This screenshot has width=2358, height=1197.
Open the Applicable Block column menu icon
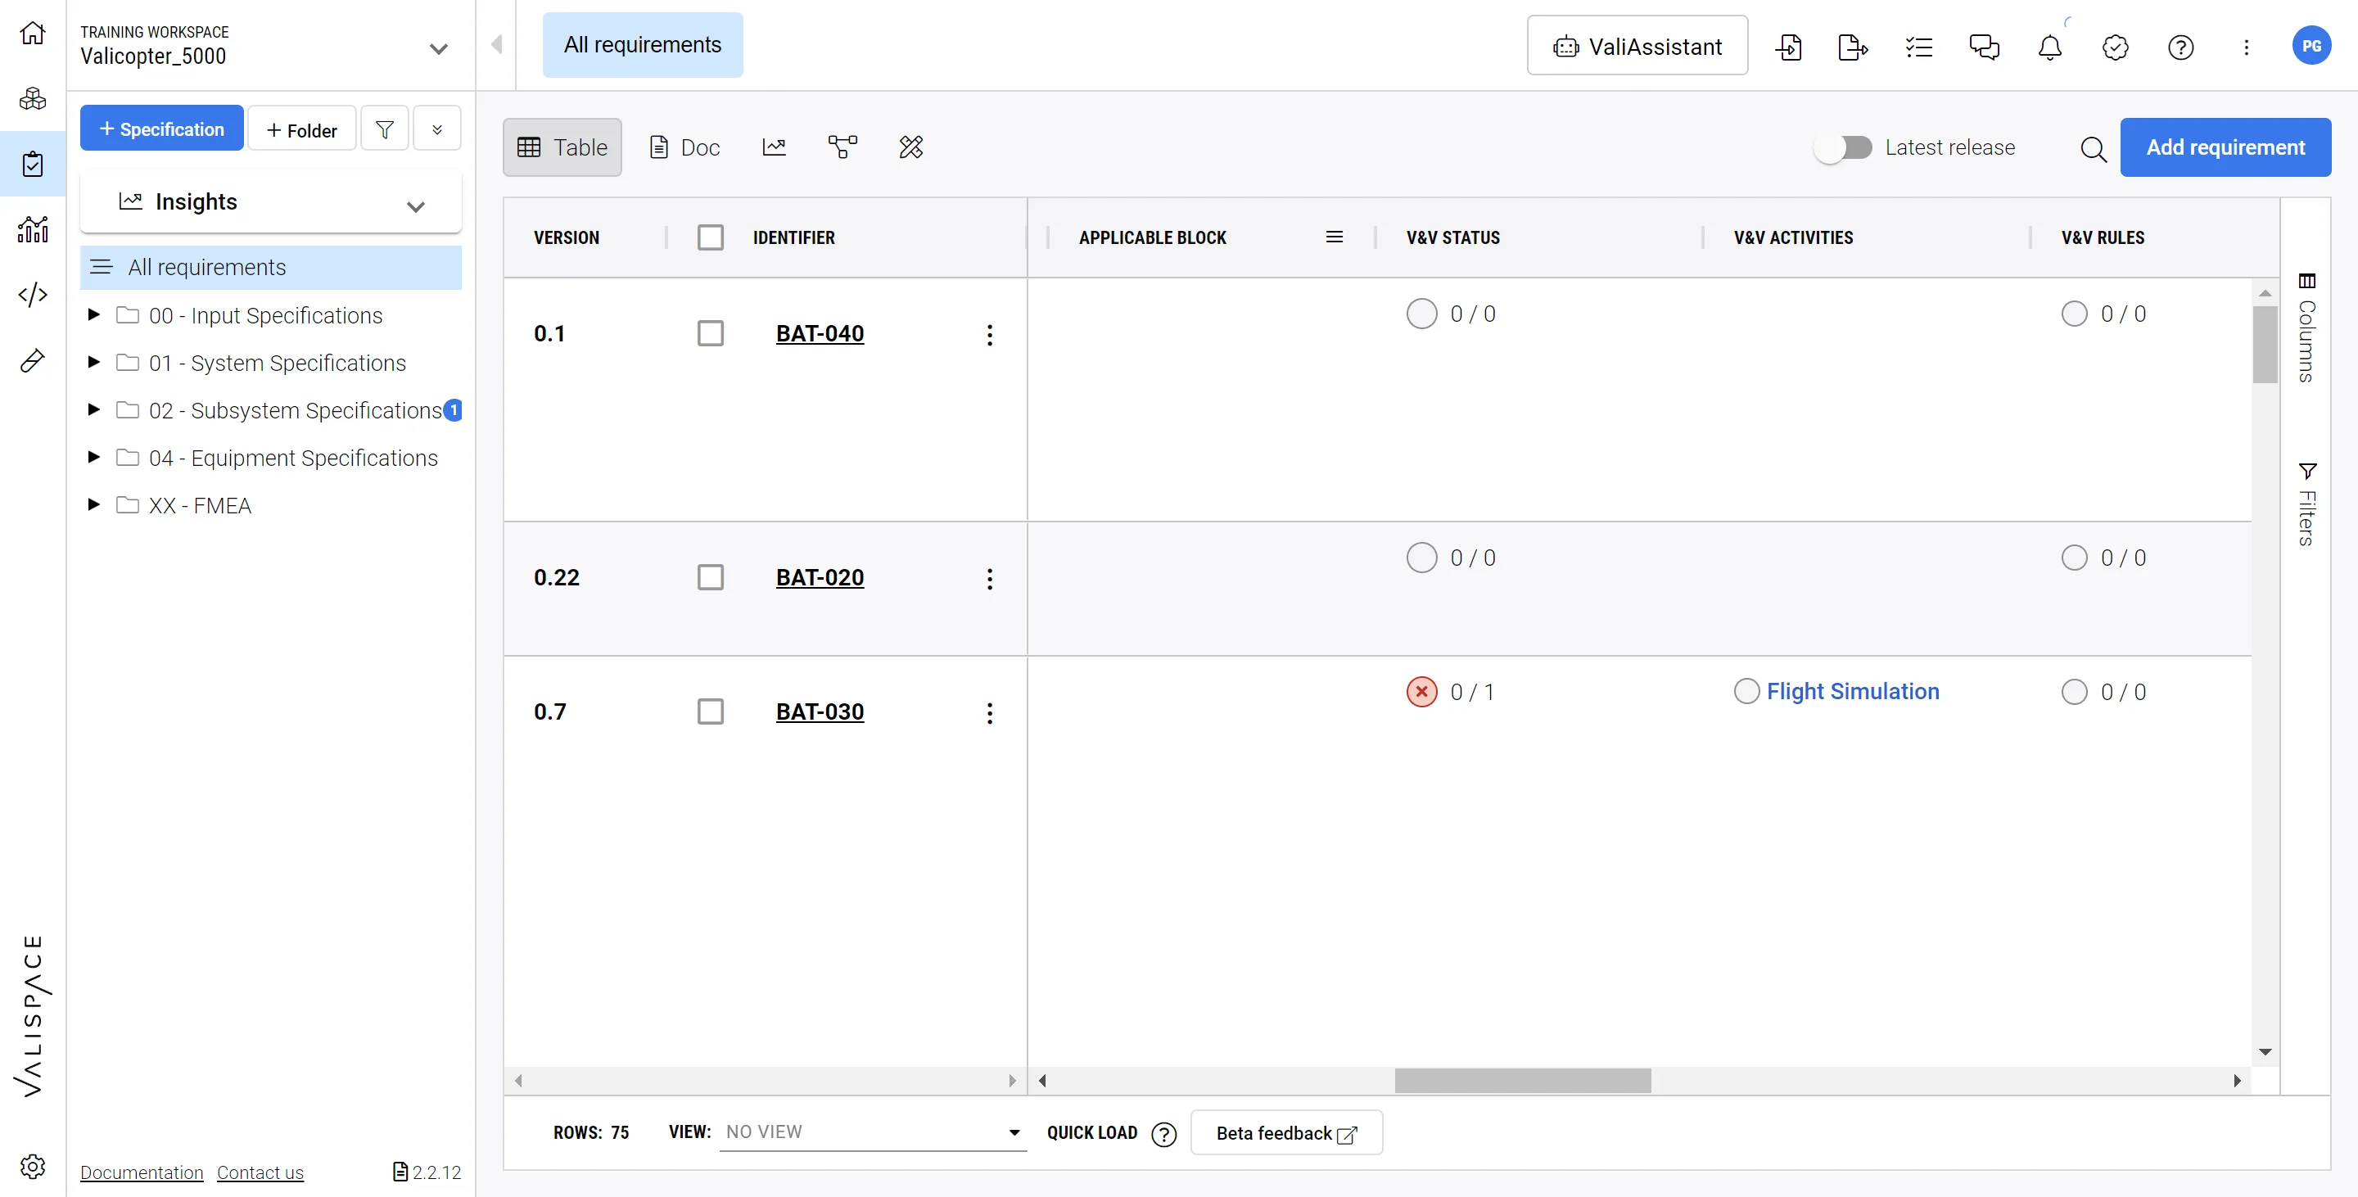tap(1334, 237)
